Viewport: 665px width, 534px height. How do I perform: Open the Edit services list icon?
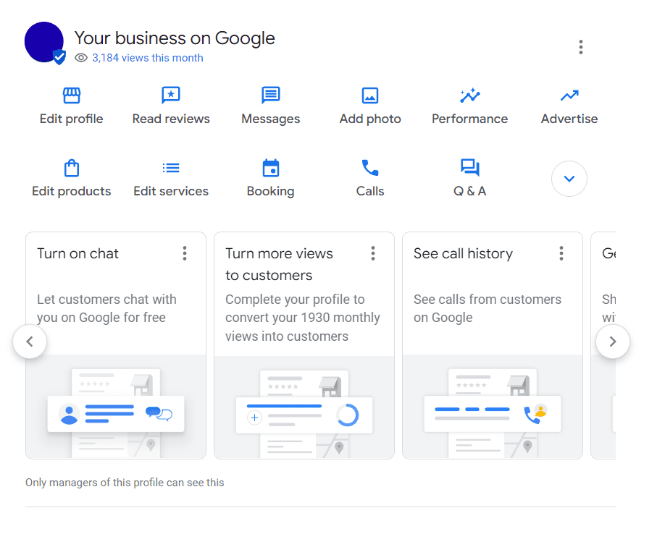(171, 168)
